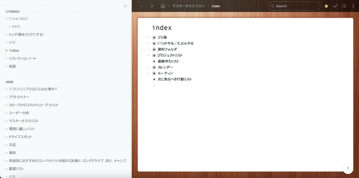Click the bullet of カレンダー
Screen dimensions: 359x178
(154, 67)
